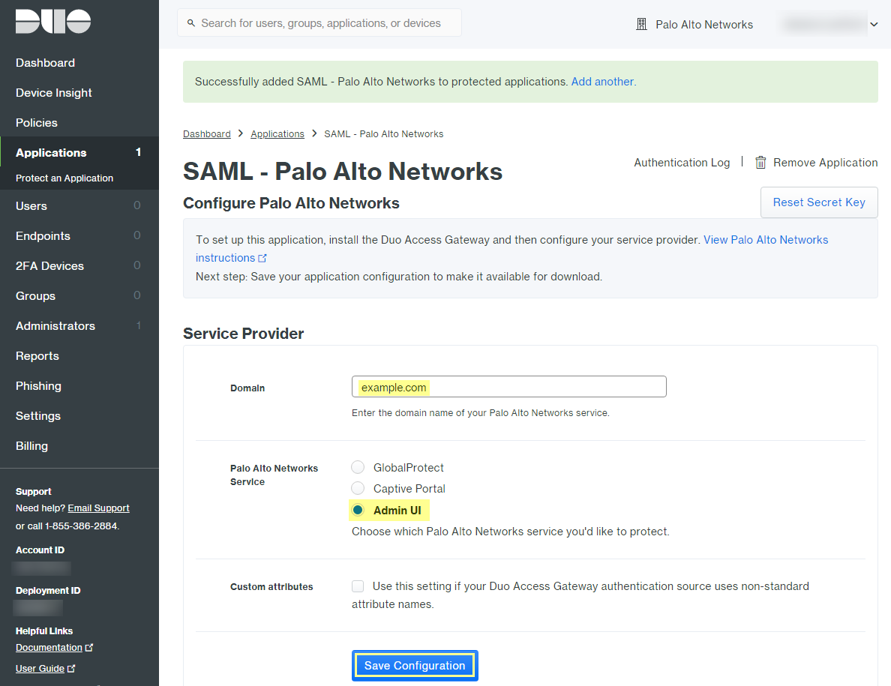Select the GlobalProtect radio option

pos(358,468)
